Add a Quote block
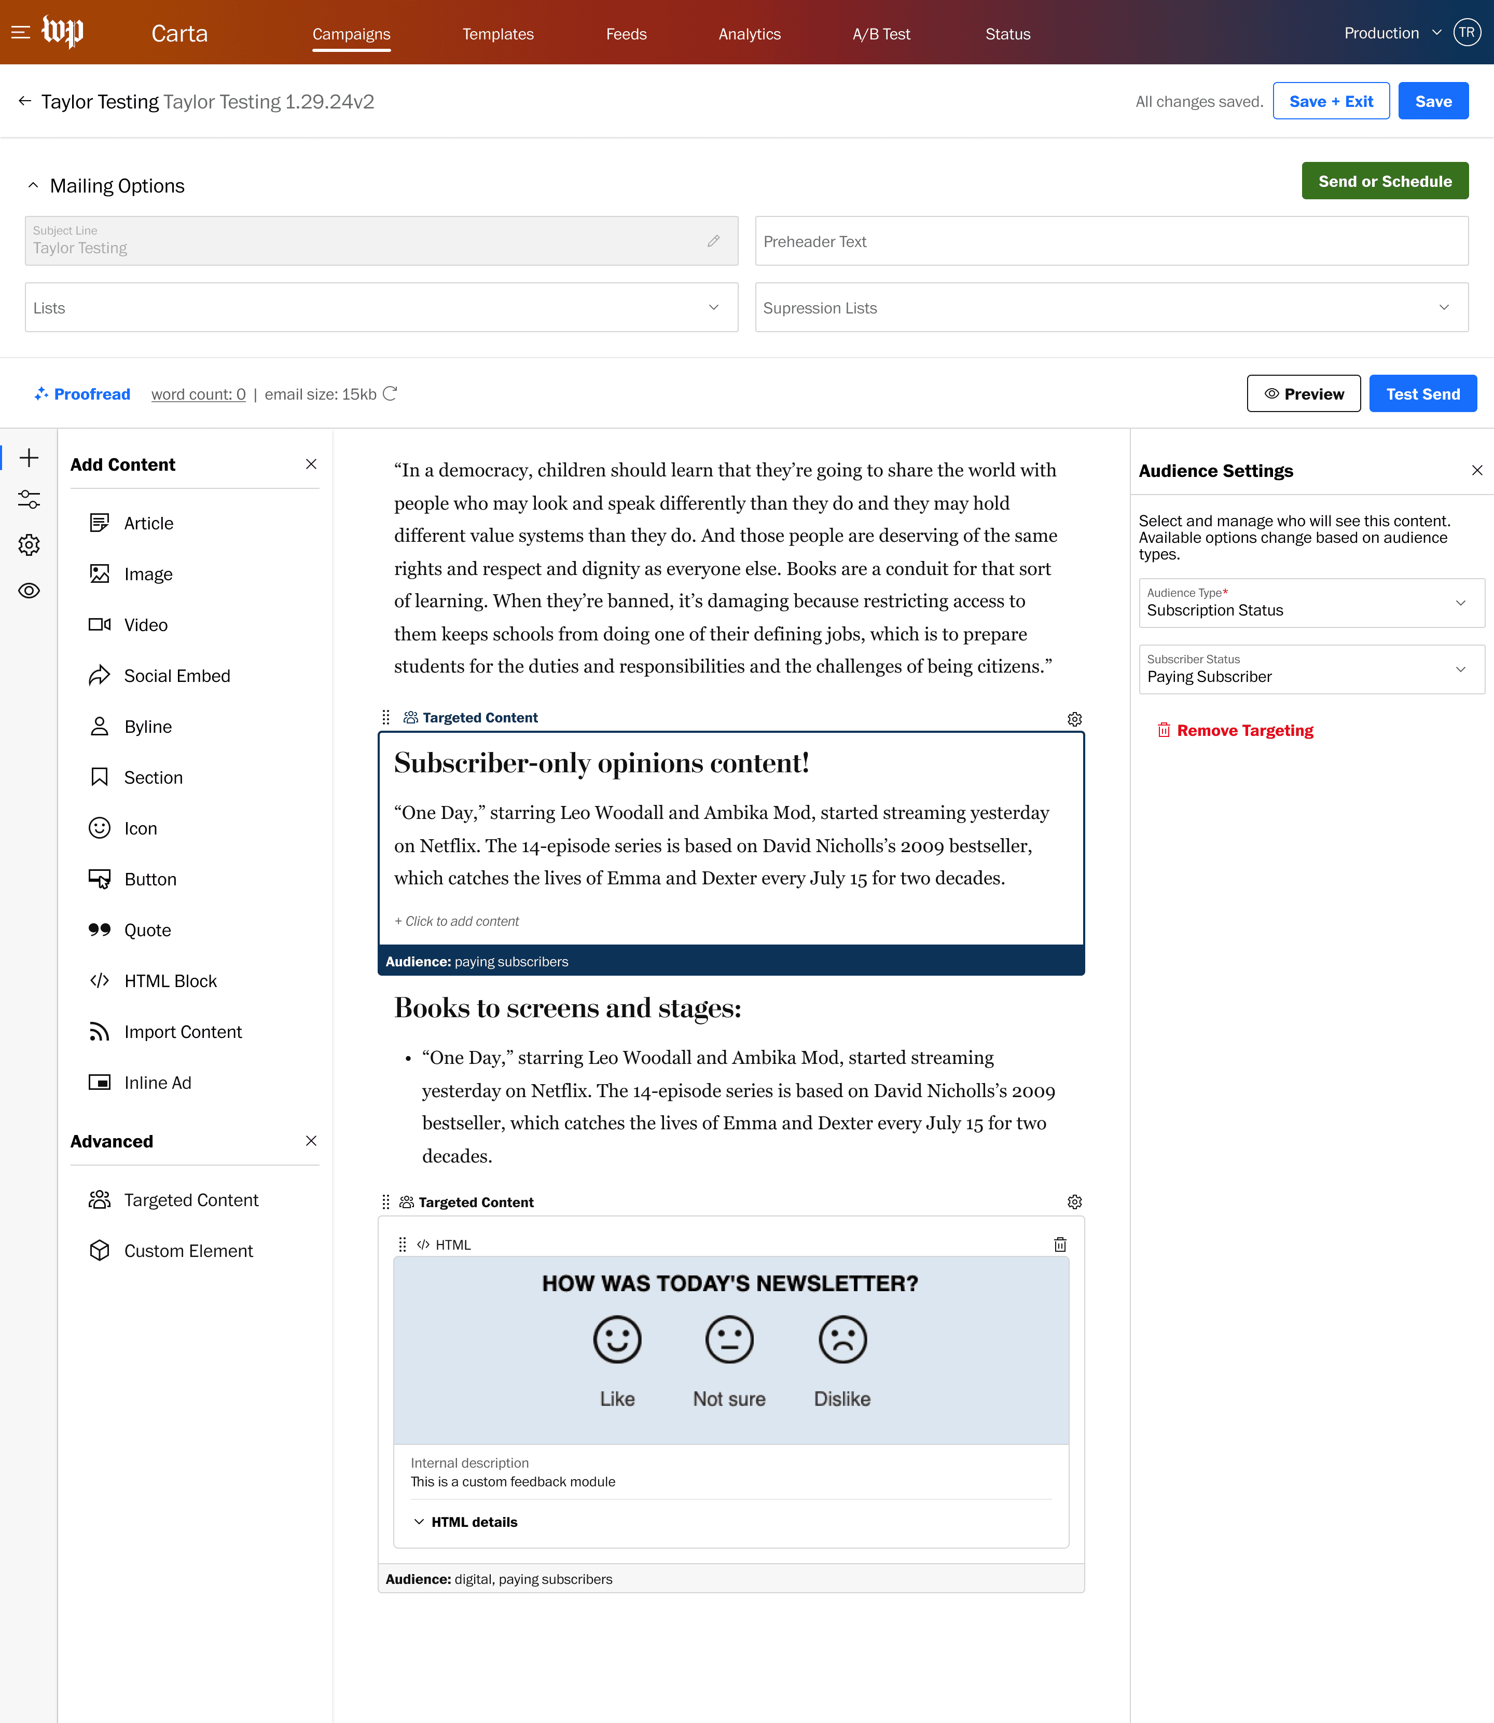The image size is (1494, 1723). coord(130,930)
